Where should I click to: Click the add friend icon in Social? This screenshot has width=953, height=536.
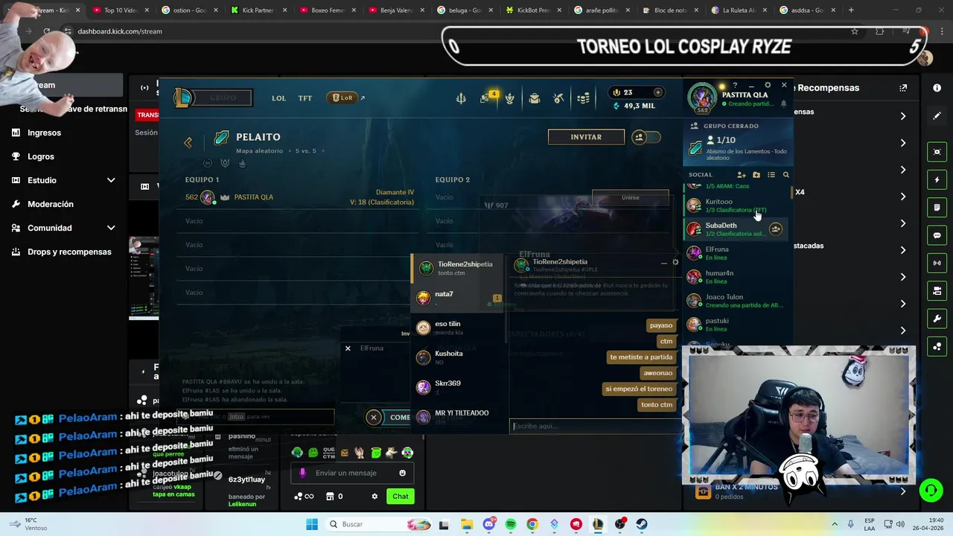(x=741, y=175)
